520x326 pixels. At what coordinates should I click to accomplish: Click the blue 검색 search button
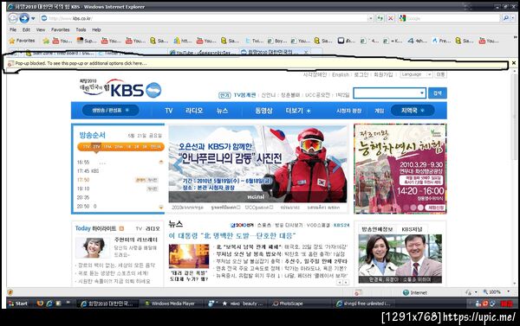click(438, 93)
